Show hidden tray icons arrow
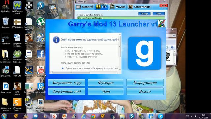Viewport: 211px width, 119px height. 192,116
